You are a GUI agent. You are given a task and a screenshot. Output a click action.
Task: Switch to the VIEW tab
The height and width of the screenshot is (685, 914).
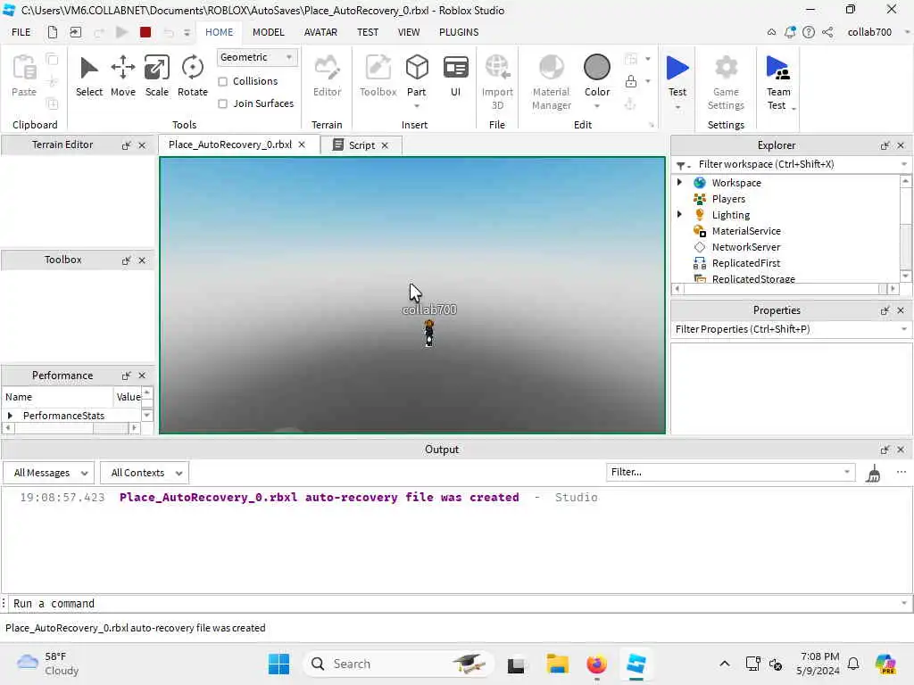pos(409,32)
